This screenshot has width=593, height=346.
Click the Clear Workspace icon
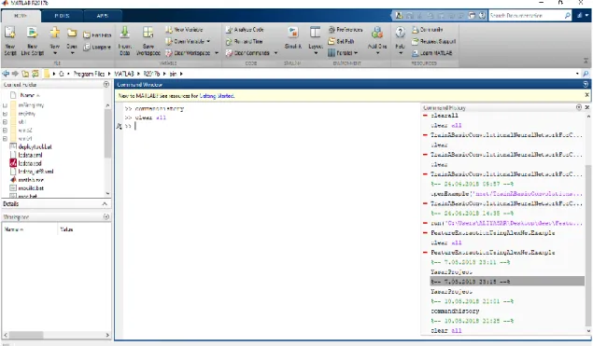point(169,53)
